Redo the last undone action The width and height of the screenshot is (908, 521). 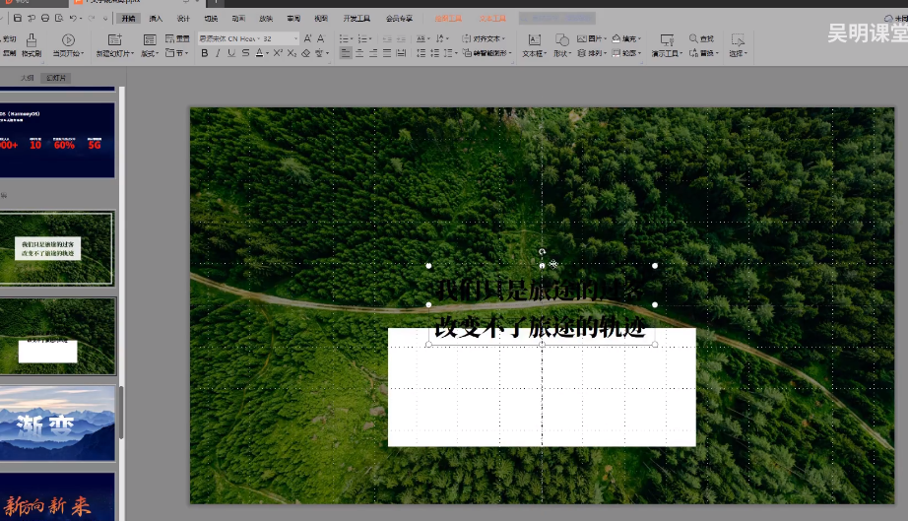click(92, 19)
